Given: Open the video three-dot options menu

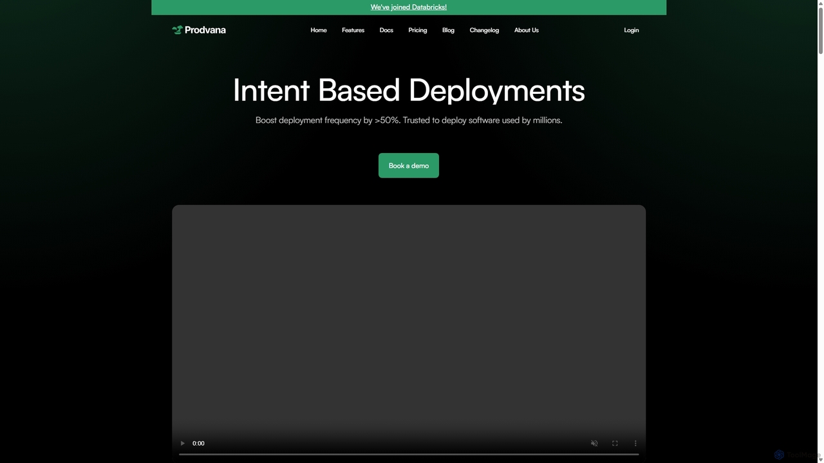Looking at the screenshot, I should tap(635, 443).
